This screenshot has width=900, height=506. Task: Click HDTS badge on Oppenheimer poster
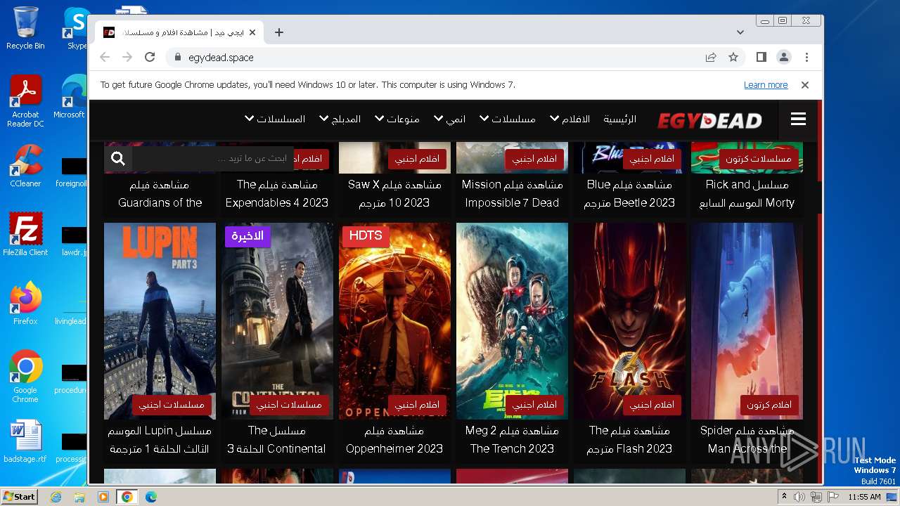(x=366, y=236)
